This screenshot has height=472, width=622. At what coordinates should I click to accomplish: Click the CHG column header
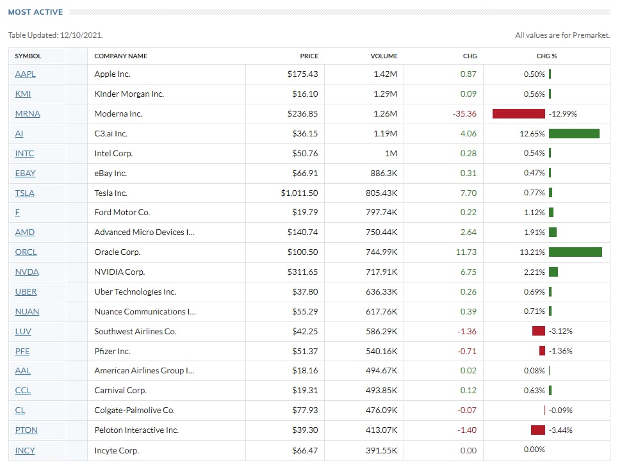click(x=470, y=56)
